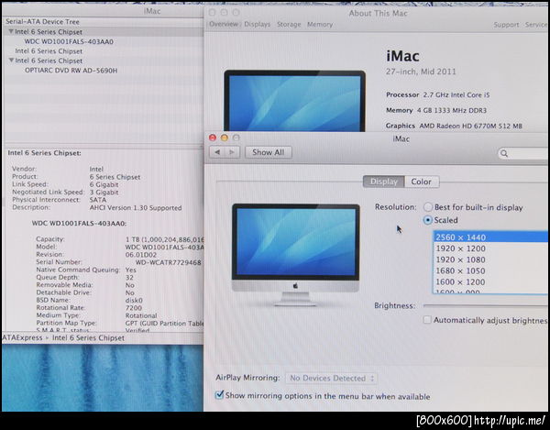Select the unexpanded Intel 6 Series Chipset row

click(49, 50)
